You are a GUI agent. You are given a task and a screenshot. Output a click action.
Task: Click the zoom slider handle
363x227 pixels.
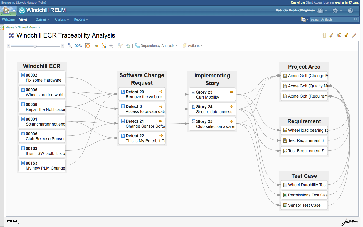coord(35,46)
